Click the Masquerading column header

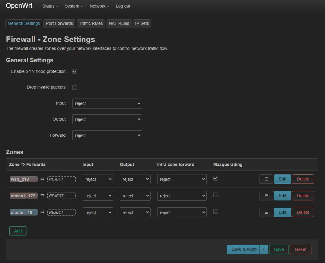[x=228, y=164]
